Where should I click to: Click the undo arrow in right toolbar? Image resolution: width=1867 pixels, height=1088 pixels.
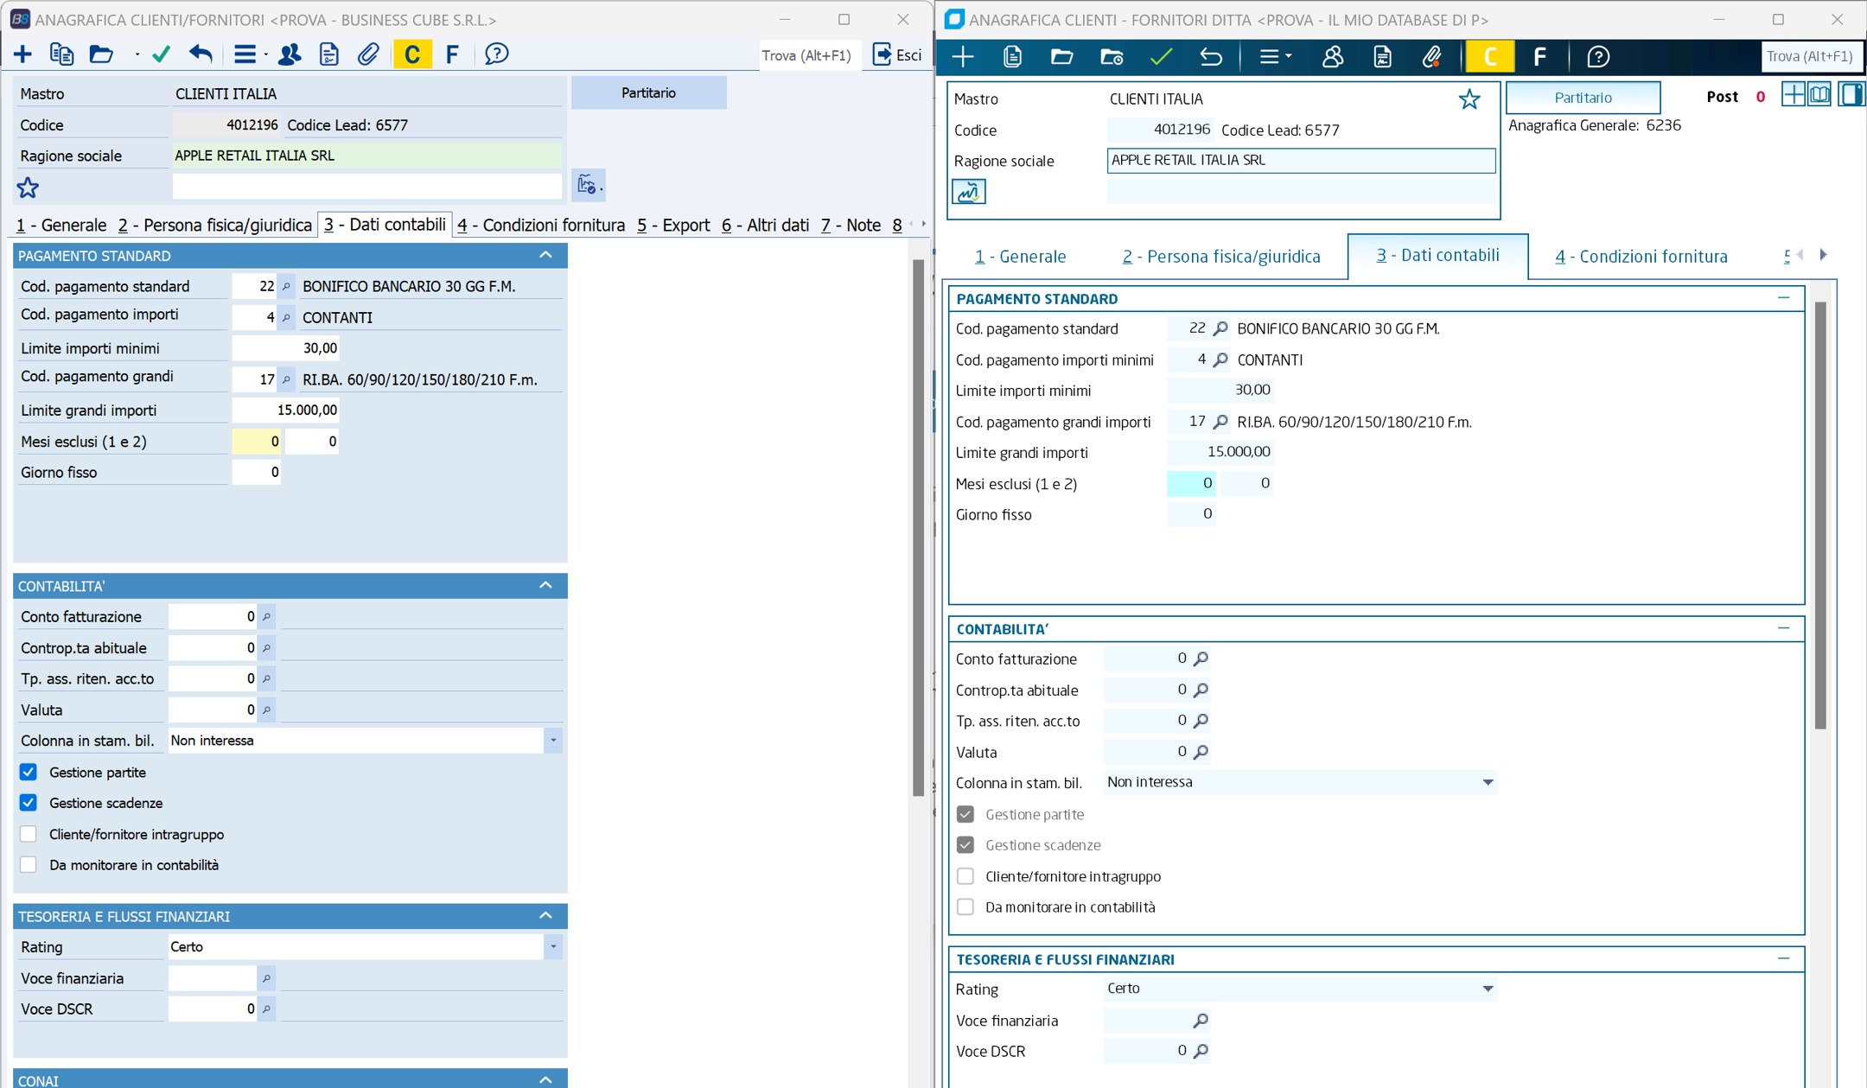(x=1210, y=57)
